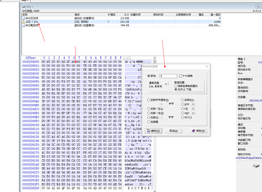Select the ROT13 radio option
262x192 pixels.
pos(182,117)
